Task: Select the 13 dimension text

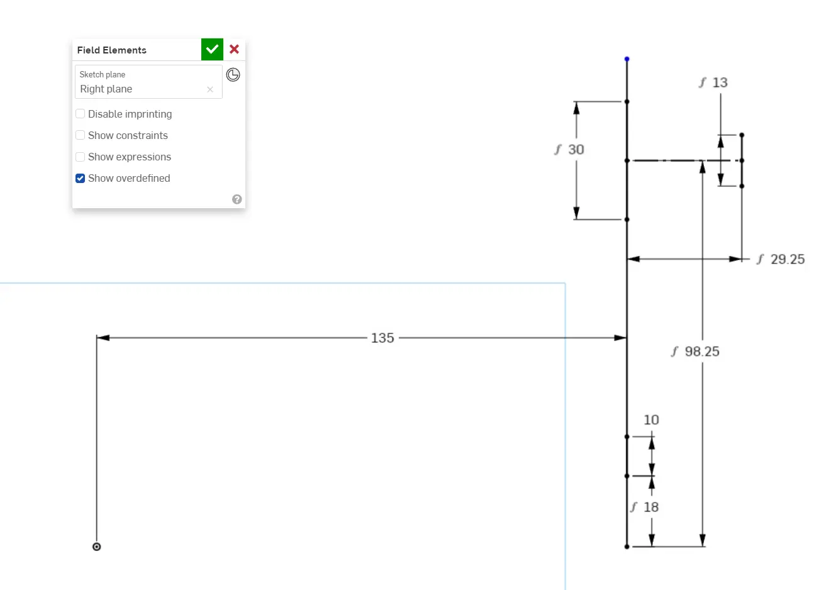Action: click(720, 82)
